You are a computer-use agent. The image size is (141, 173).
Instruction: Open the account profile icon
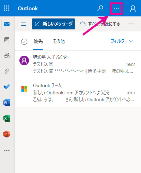[x=133, y=9]
